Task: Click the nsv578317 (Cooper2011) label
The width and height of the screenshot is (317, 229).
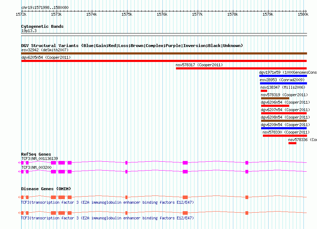Action: click(199, 65)
